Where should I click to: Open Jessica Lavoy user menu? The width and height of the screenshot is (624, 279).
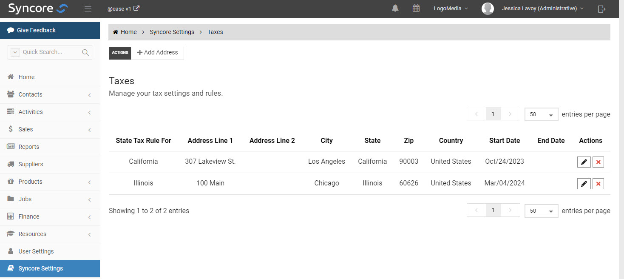click(x=543, y=9)
